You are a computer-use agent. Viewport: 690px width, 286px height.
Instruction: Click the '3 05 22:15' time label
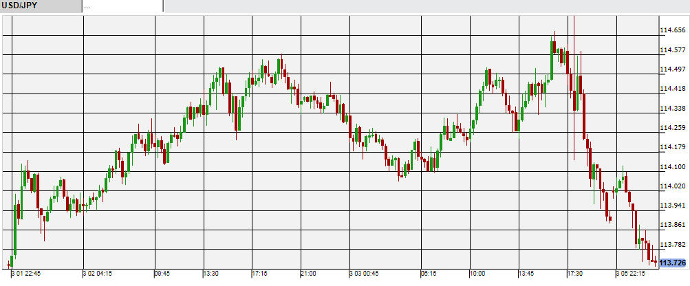pos(631,274)
